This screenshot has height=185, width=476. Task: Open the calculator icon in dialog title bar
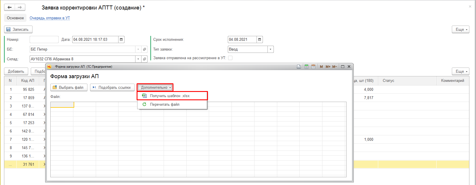(306, 67)
